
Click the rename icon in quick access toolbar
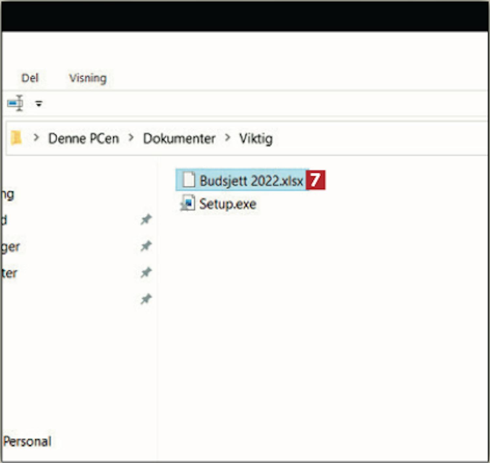click(x=15, y=103)
